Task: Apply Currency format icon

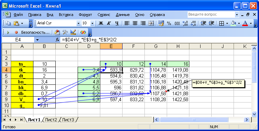Action: [161, 23]
